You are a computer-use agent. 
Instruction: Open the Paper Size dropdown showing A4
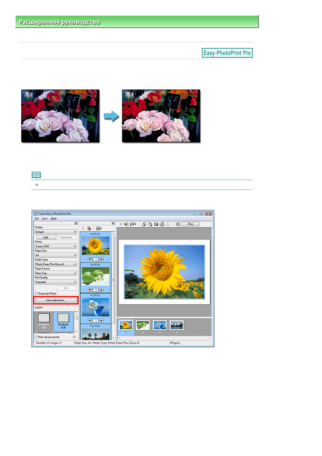coord(56,255)
